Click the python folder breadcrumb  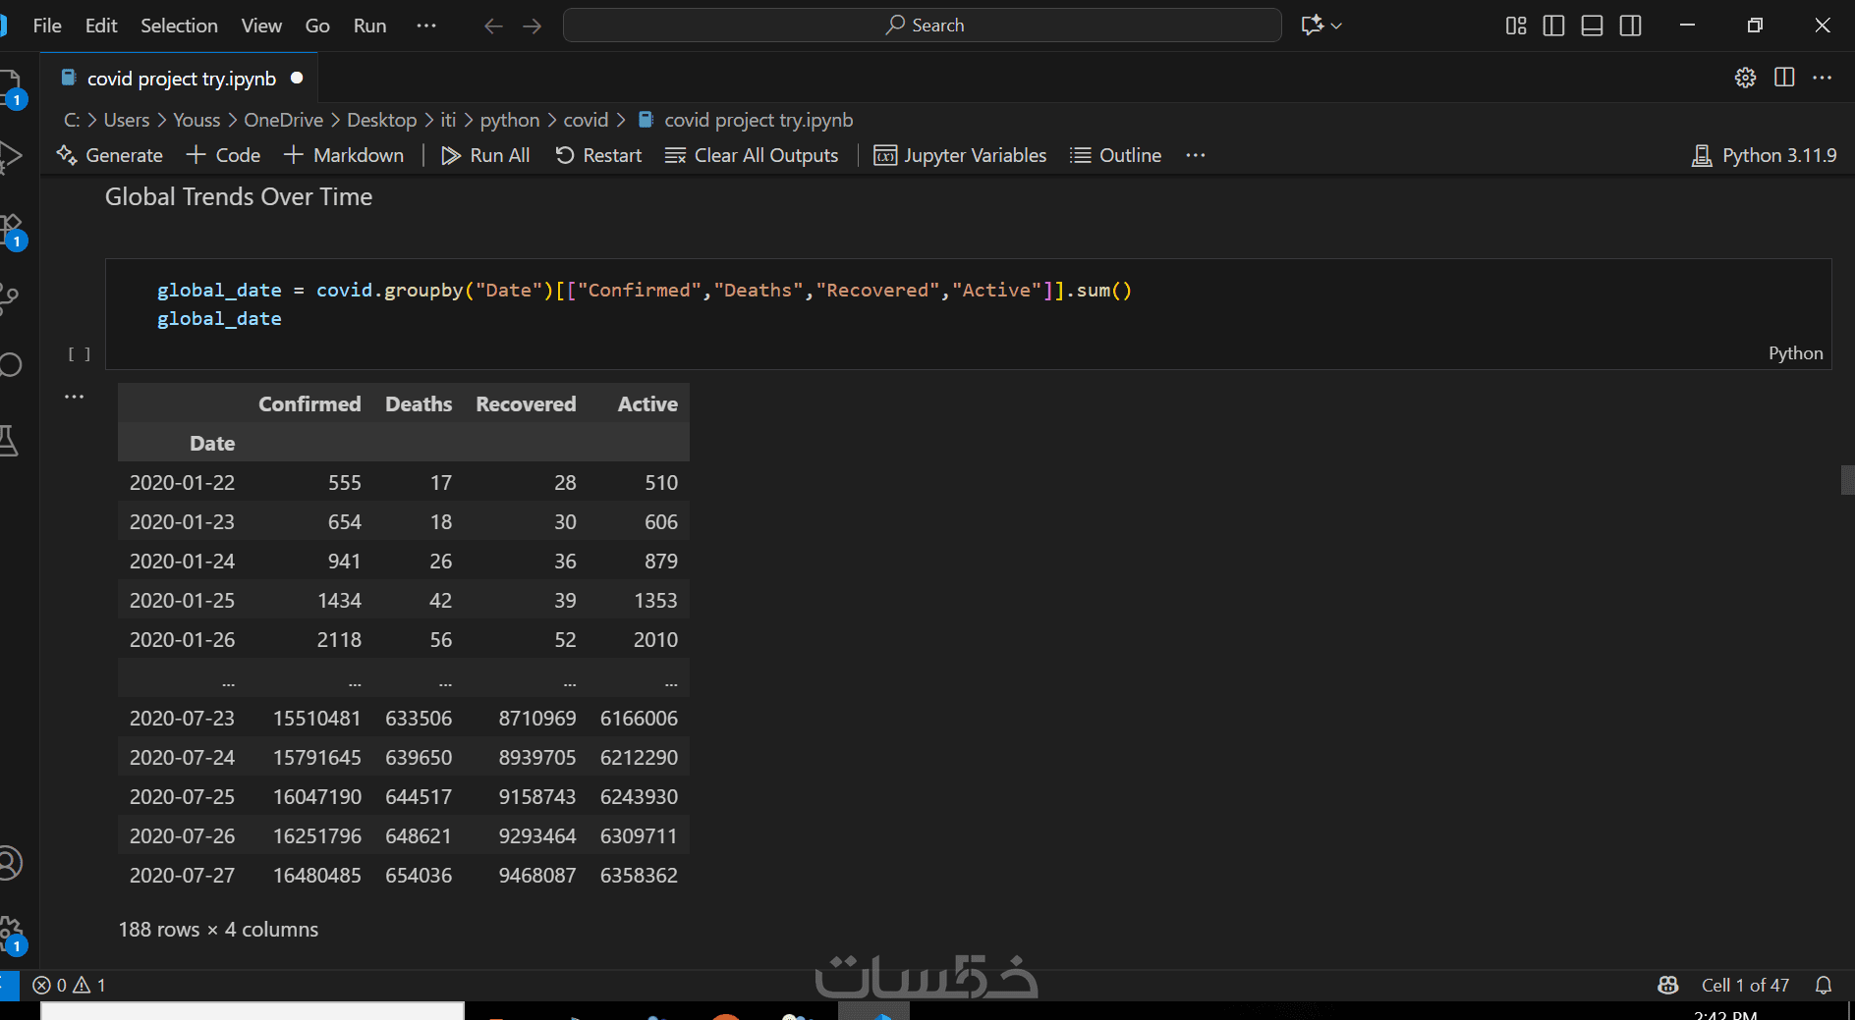(510, 120)
